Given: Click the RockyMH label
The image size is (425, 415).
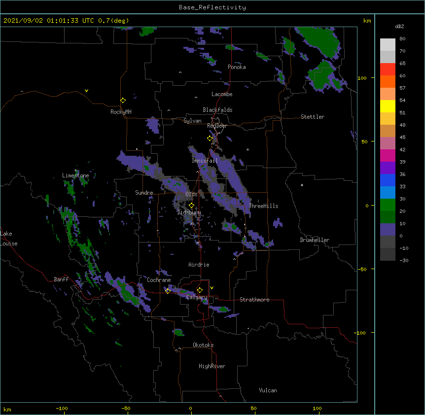Looking at the screenshot, I should [x=121, y=112].
